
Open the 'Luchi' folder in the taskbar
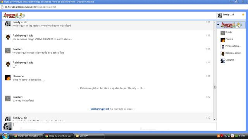(x=90, y=136)
